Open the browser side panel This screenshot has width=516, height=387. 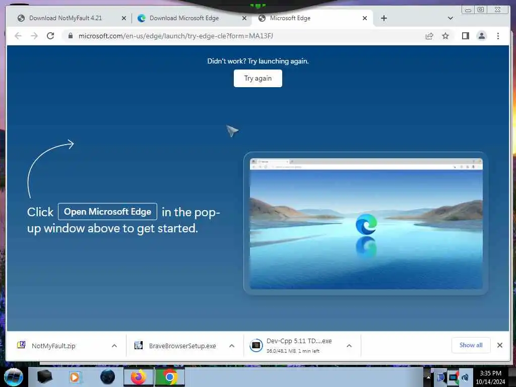click(x=465, y=36)
